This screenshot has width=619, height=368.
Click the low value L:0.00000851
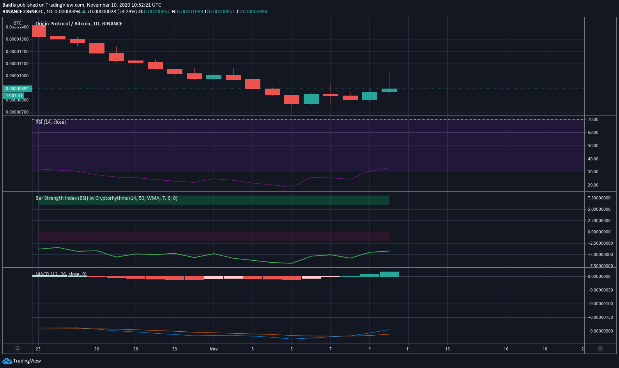(219, 12)
